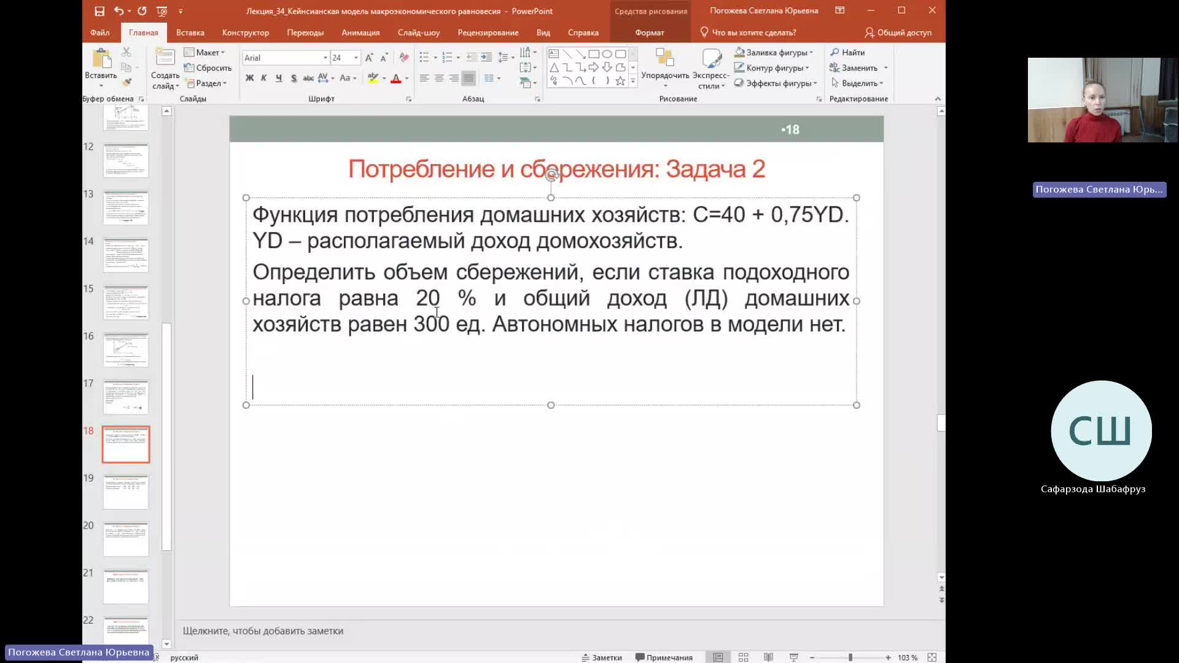Screen dimensions: 1179x663
Task: Click Создать слайд new slide button
Action: (x=165, y=68)
